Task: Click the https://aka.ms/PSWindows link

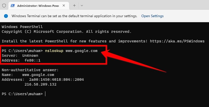Action: pos(177,41)
